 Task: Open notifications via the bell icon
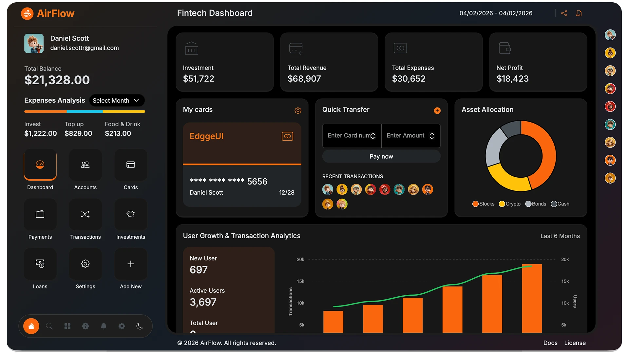(x=104, y=326)
